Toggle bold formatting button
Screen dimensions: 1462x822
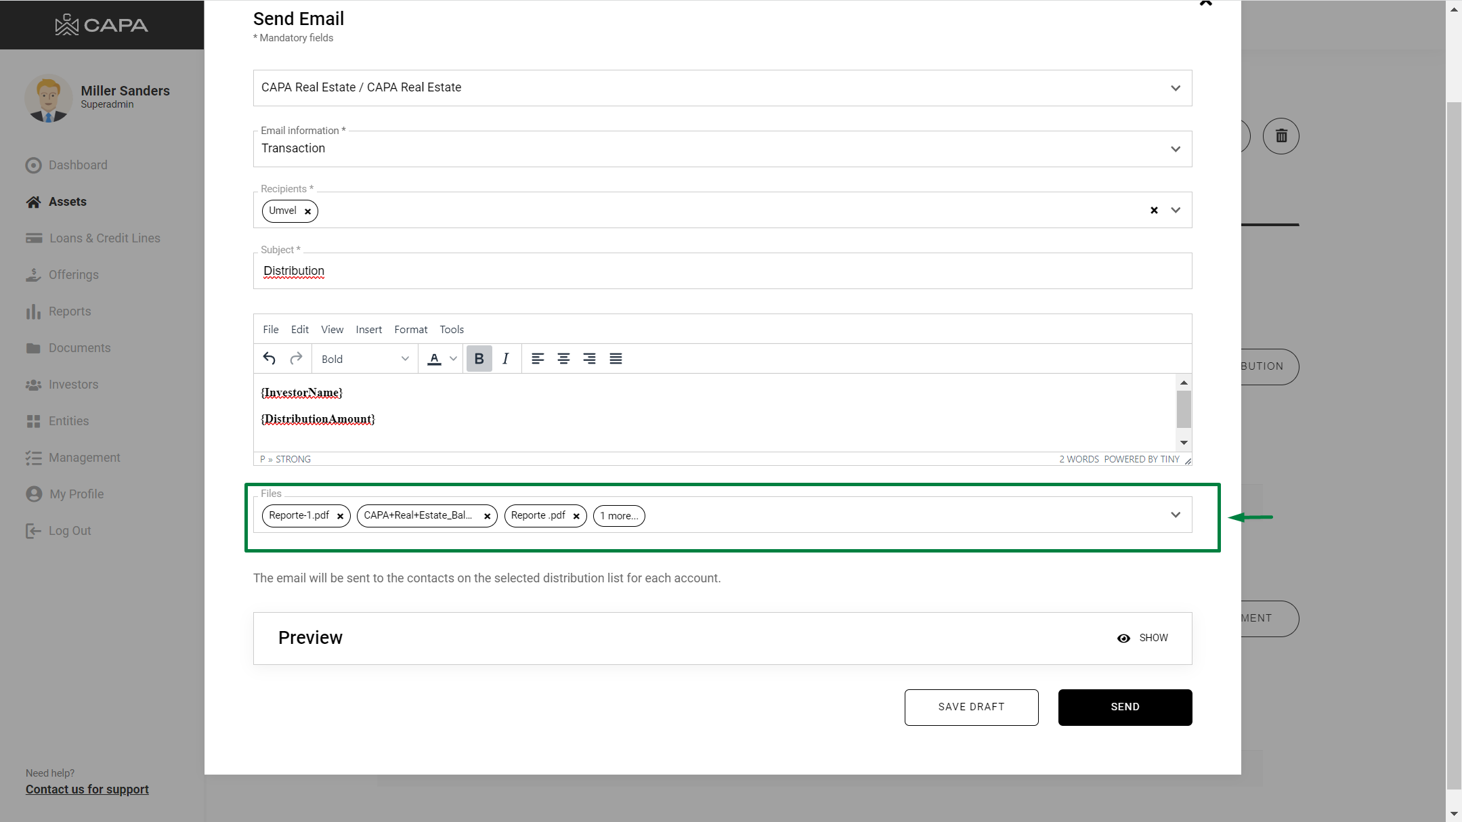click(479, 359)
